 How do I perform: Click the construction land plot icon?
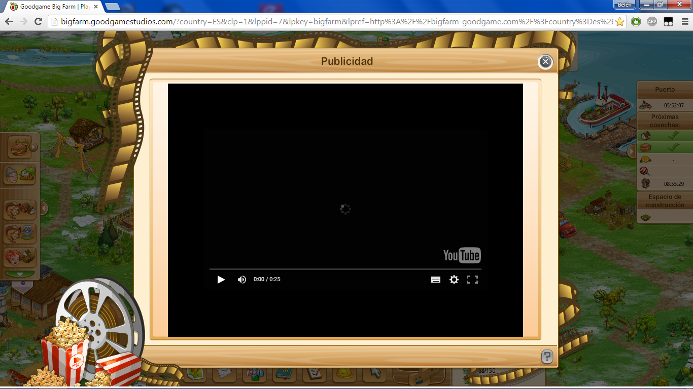tap(645, 217)
